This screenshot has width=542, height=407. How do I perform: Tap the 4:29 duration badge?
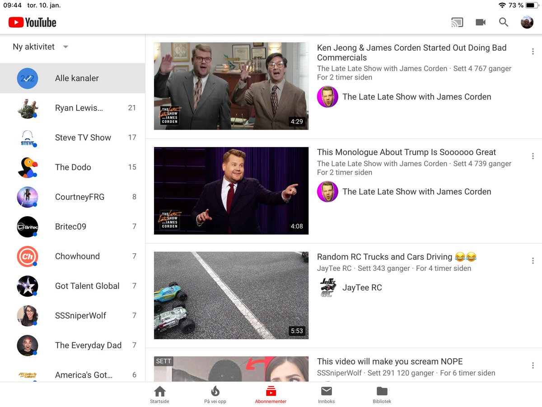coord(297,122)
